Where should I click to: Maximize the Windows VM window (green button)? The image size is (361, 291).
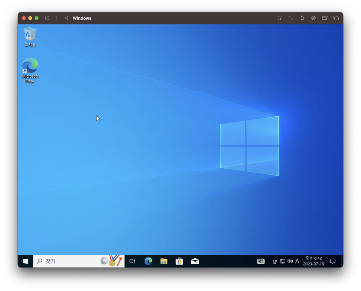pos(37,18)
